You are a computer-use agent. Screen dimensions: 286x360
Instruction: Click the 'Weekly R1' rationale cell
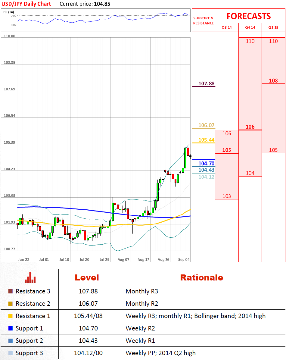coord(140,341)
